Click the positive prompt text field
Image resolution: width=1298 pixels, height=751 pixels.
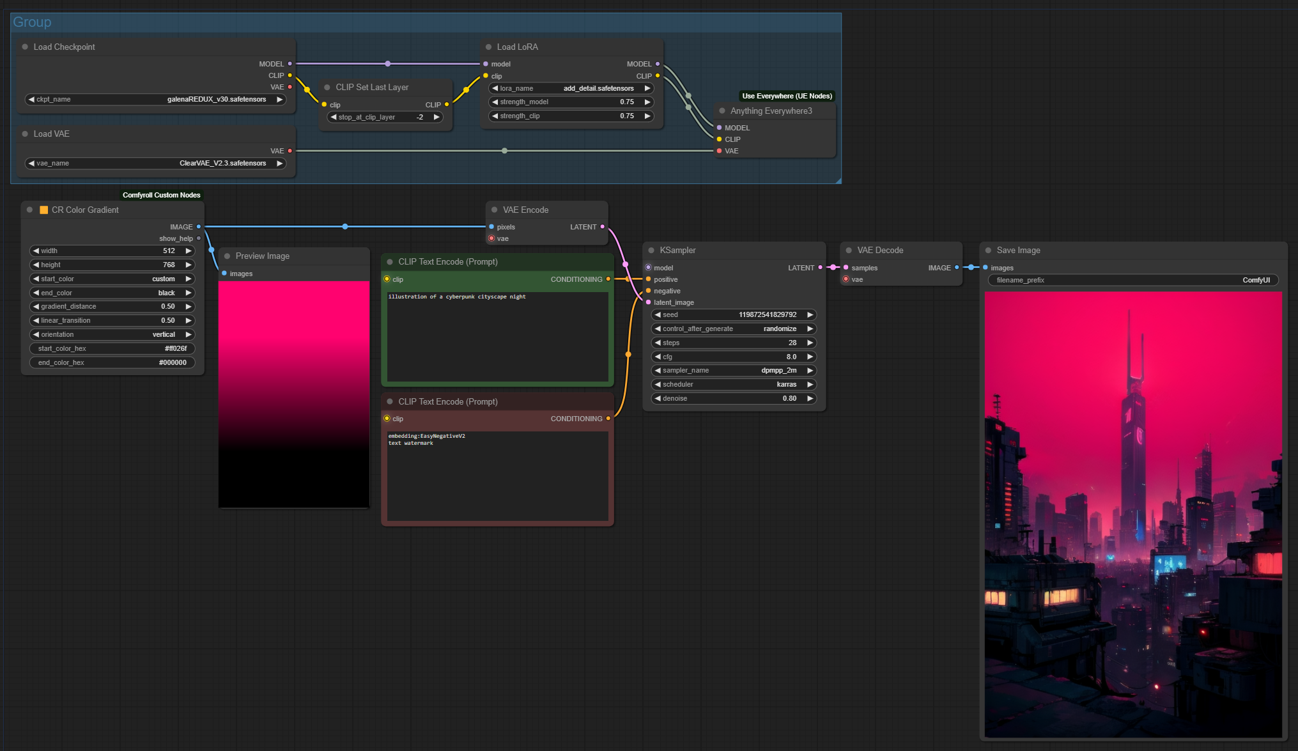497,336
